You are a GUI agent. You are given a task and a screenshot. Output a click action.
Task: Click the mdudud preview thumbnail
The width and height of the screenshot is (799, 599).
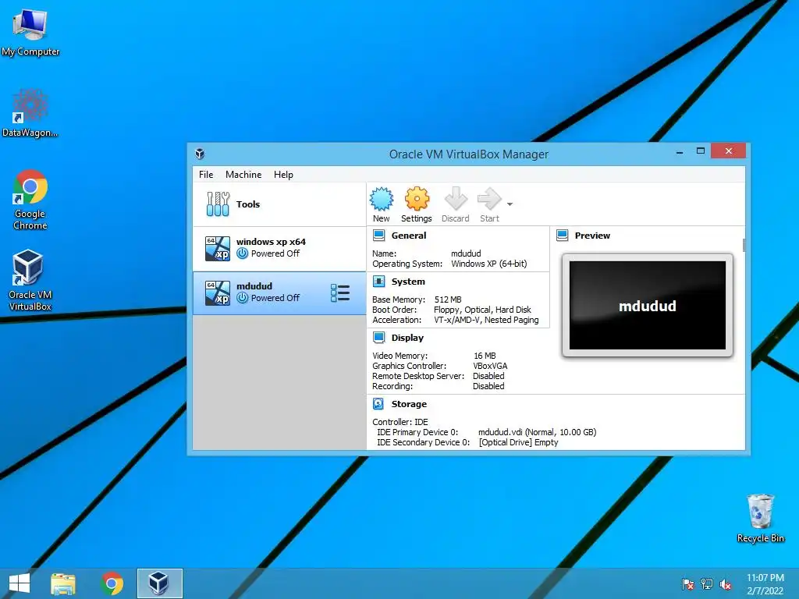[647, 305]
